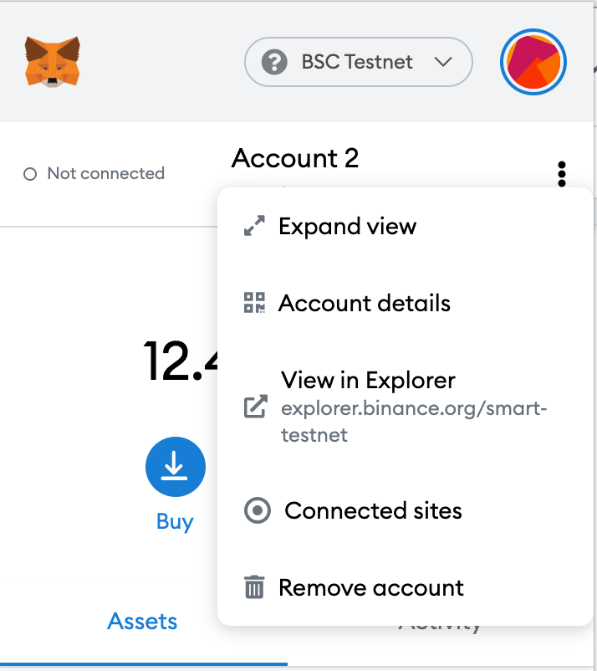597x671 pixels.
Task: Click the Account 2 name label
Action: [295, 158]
